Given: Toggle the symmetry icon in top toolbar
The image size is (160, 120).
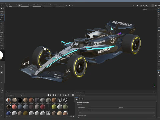Looking at the screenshot, I should tap(70, 5).
